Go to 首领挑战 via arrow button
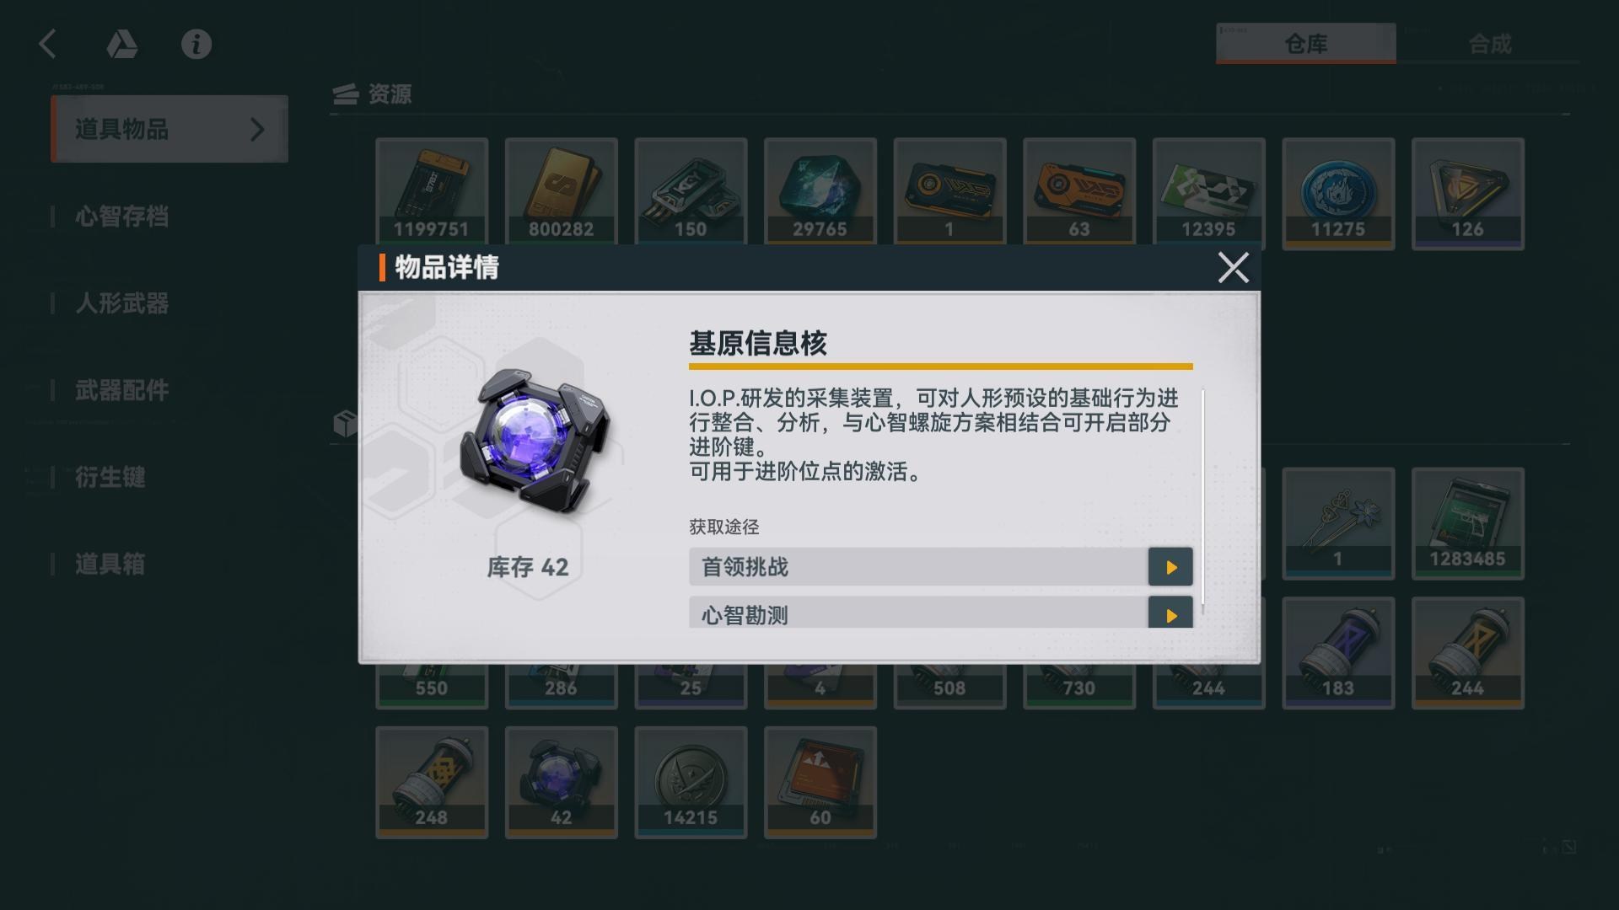Image resolution: width=1619 pixels, height=910 pixels. pos(1170,567)
